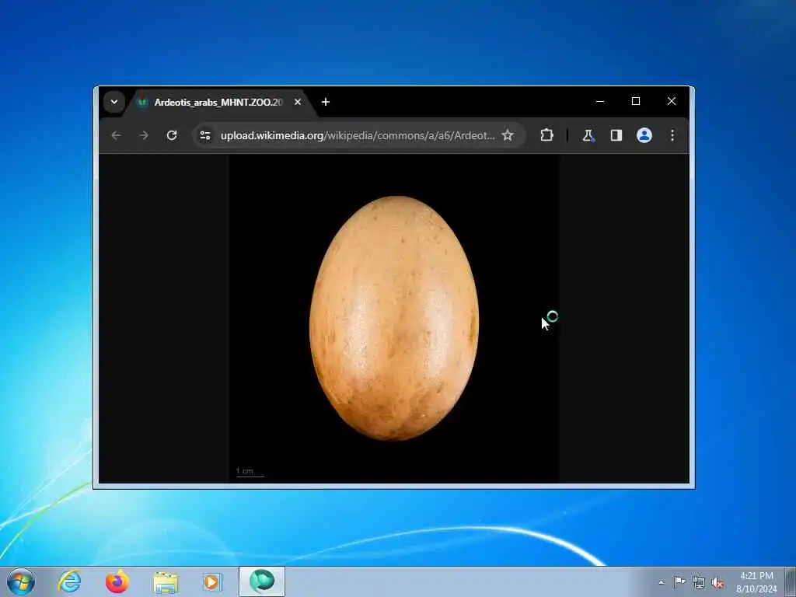Open a new browser tab
This screenshot has height=597, width=796.
click(x=326, y=102)
